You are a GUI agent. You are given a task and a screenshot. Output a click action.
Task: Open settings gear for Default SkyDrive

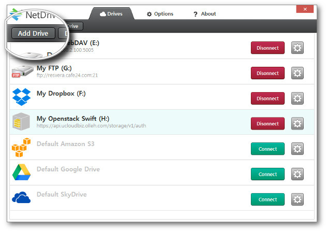[x=298, y=199]
